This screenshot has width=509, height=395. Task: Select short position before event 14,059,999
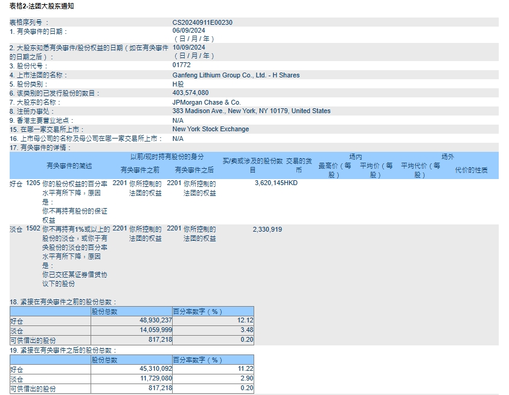click(156, 330)
